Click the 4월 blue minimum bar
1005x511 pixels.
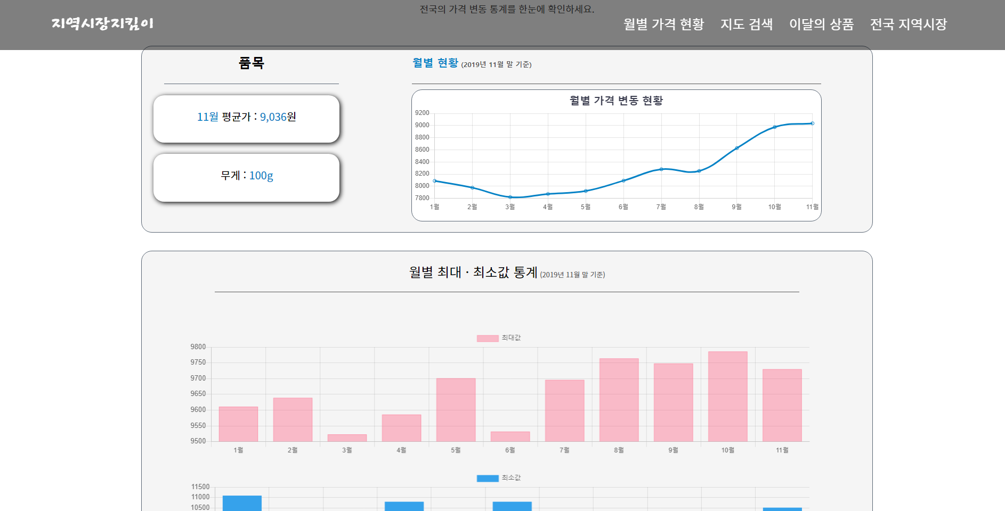(x=404, y=506)
